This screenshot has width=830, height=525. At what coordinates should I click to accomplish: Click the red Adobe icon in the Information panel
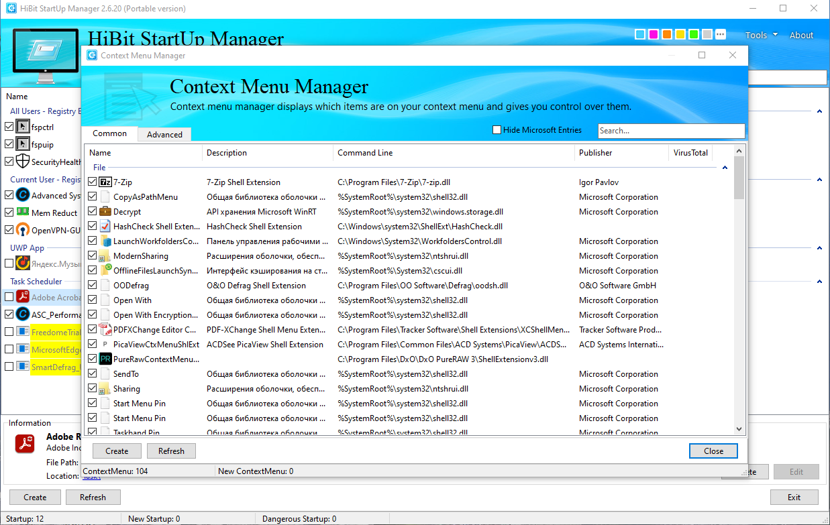25,443
